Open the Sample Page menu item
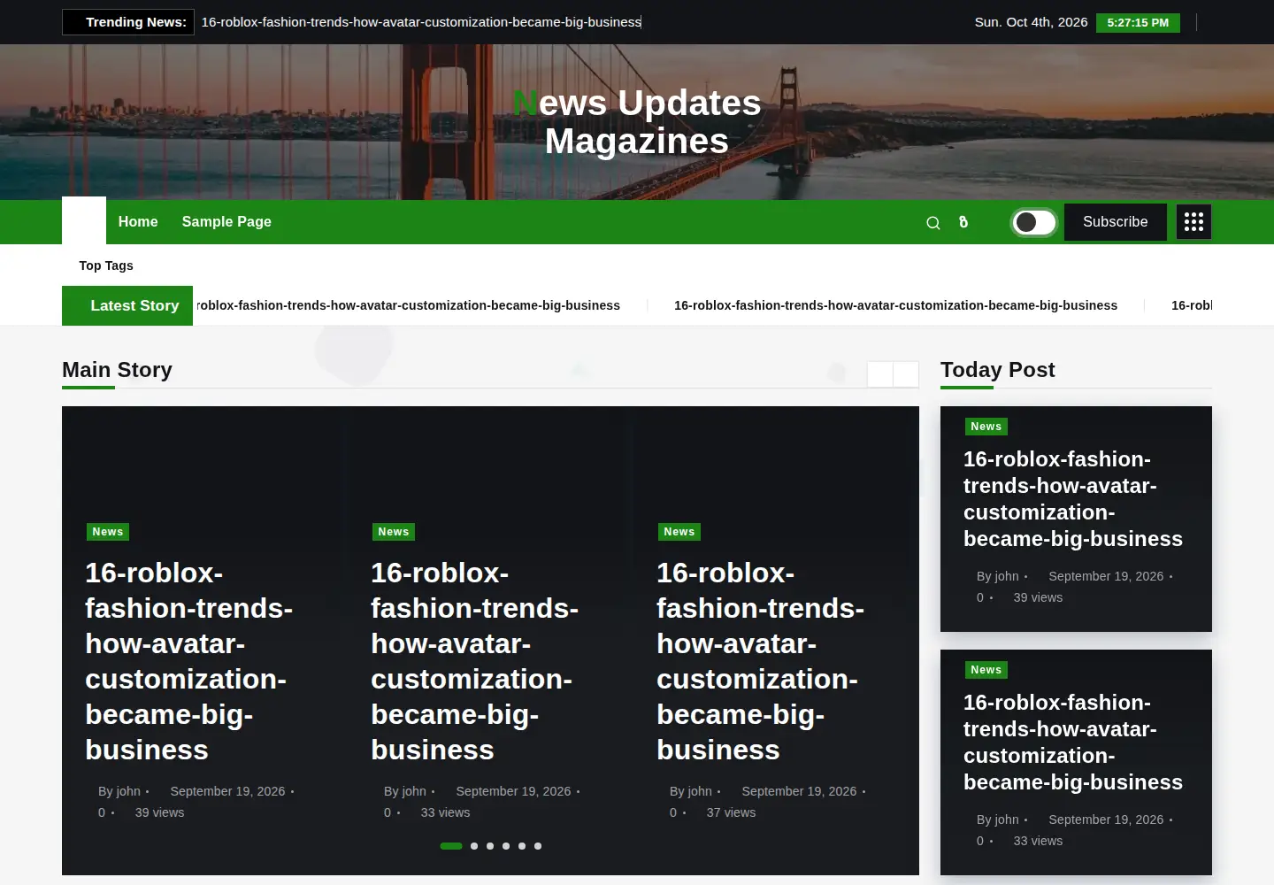 point(226,222)
